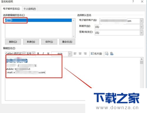This screenshot has width=147, height=113.
Task: Insert picture into signature
Action: point(107,54)
